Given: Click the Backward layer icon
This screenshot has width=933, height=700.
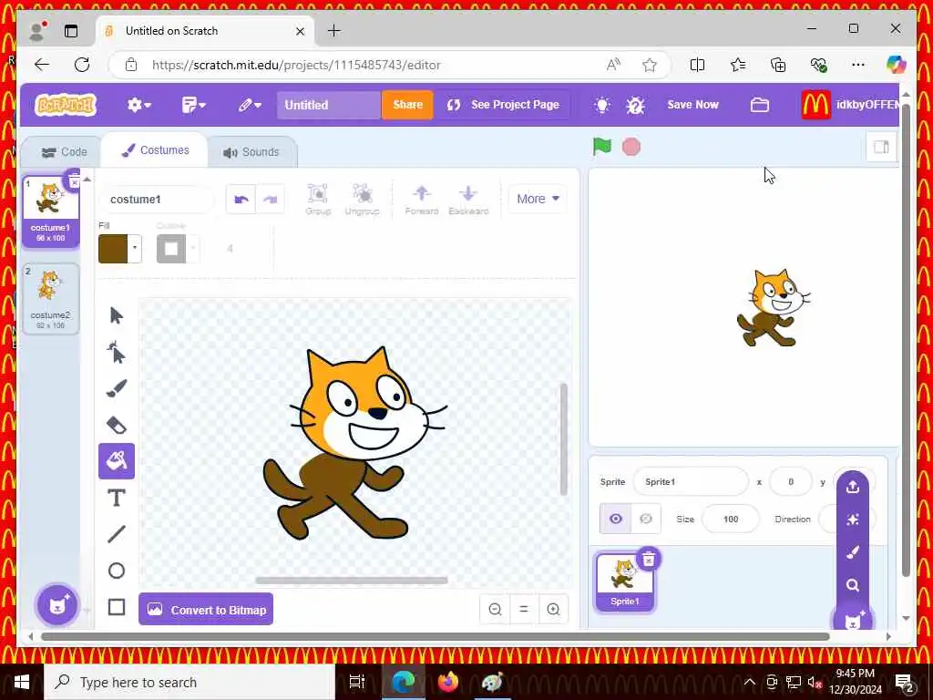Looking at the screenshot, I should pos(468,200).
